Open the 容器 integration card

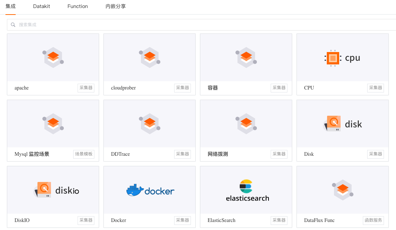click(x=246, y=64)
